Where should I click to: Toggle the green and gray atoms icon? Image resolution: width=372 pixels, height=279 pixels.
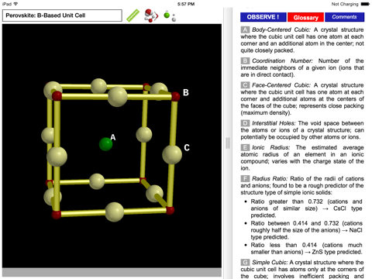tap(170, 15)
